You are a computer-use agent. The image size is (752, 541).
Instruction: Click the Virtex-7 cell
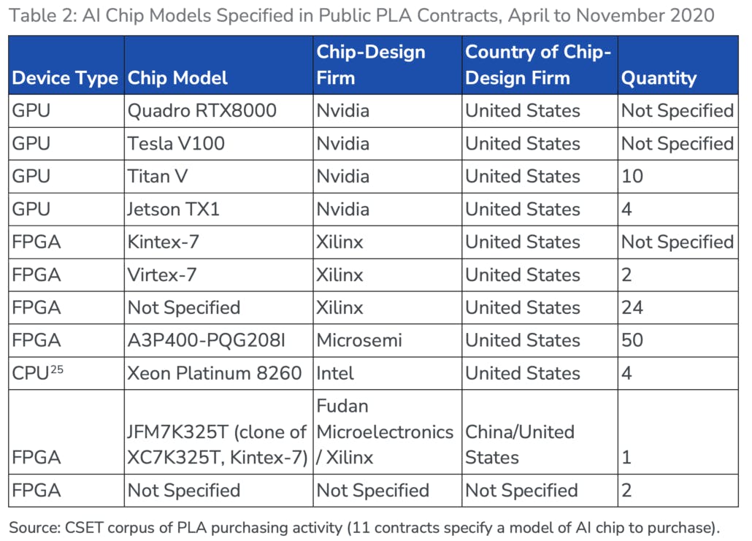click(x=163, y=275)
